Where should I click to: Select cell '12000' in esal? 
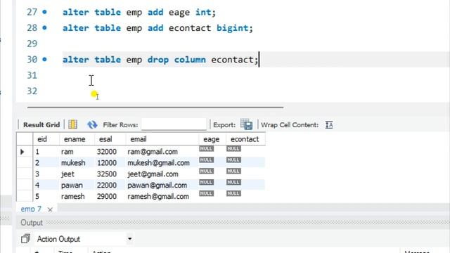point(107,162)
